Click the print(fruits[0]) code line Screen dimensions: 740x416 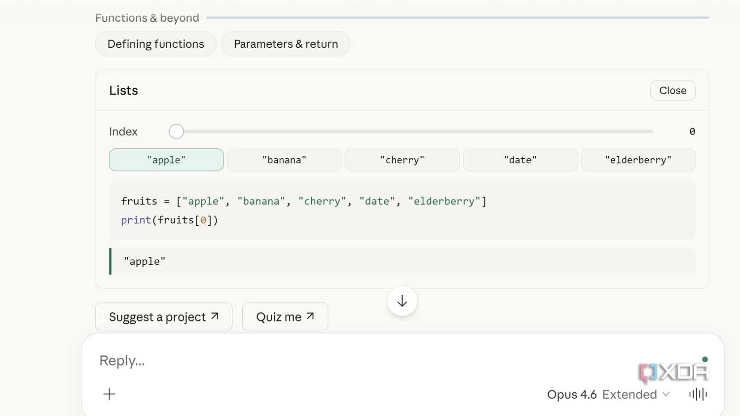point(169,220)
